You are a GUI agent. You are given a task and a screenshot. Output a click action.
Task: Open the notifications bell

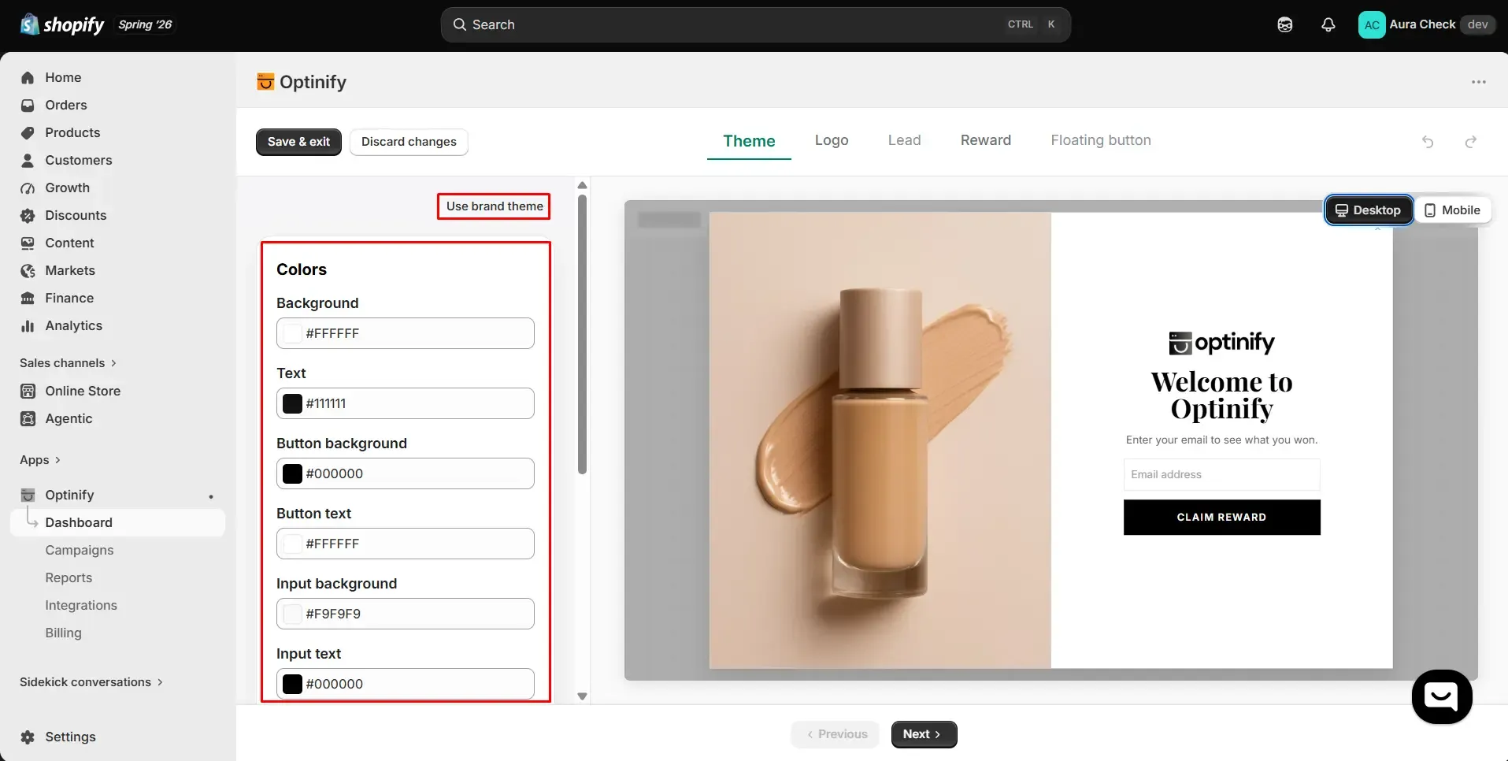click(1328, 24)
